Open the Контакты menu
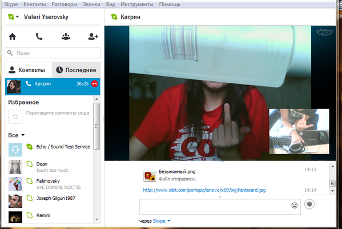342x229 pixels. click(35, 5)
